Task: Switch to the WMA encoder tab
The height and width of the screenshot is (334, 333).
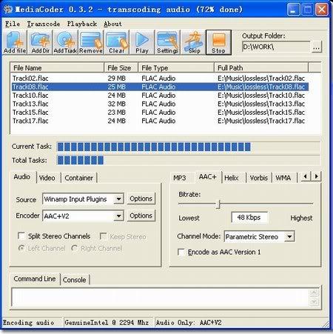Action: pos(283,178)
